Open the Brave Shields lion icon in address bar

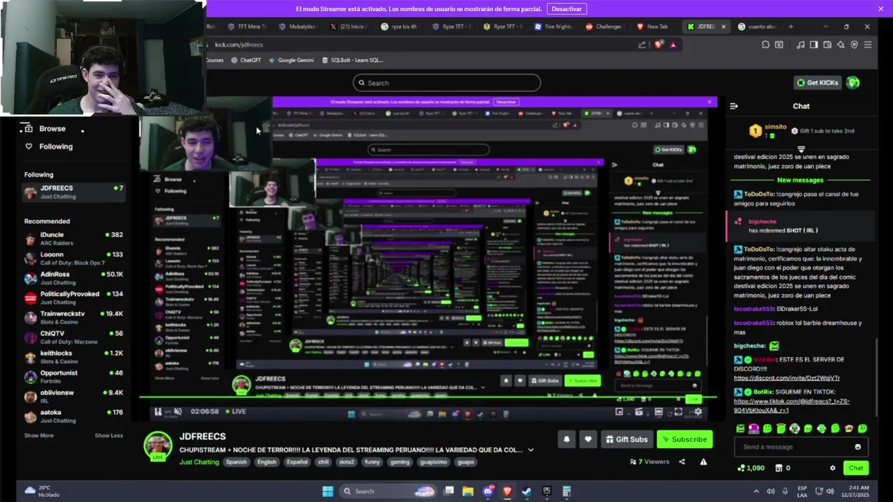click(x=659, y=45)
